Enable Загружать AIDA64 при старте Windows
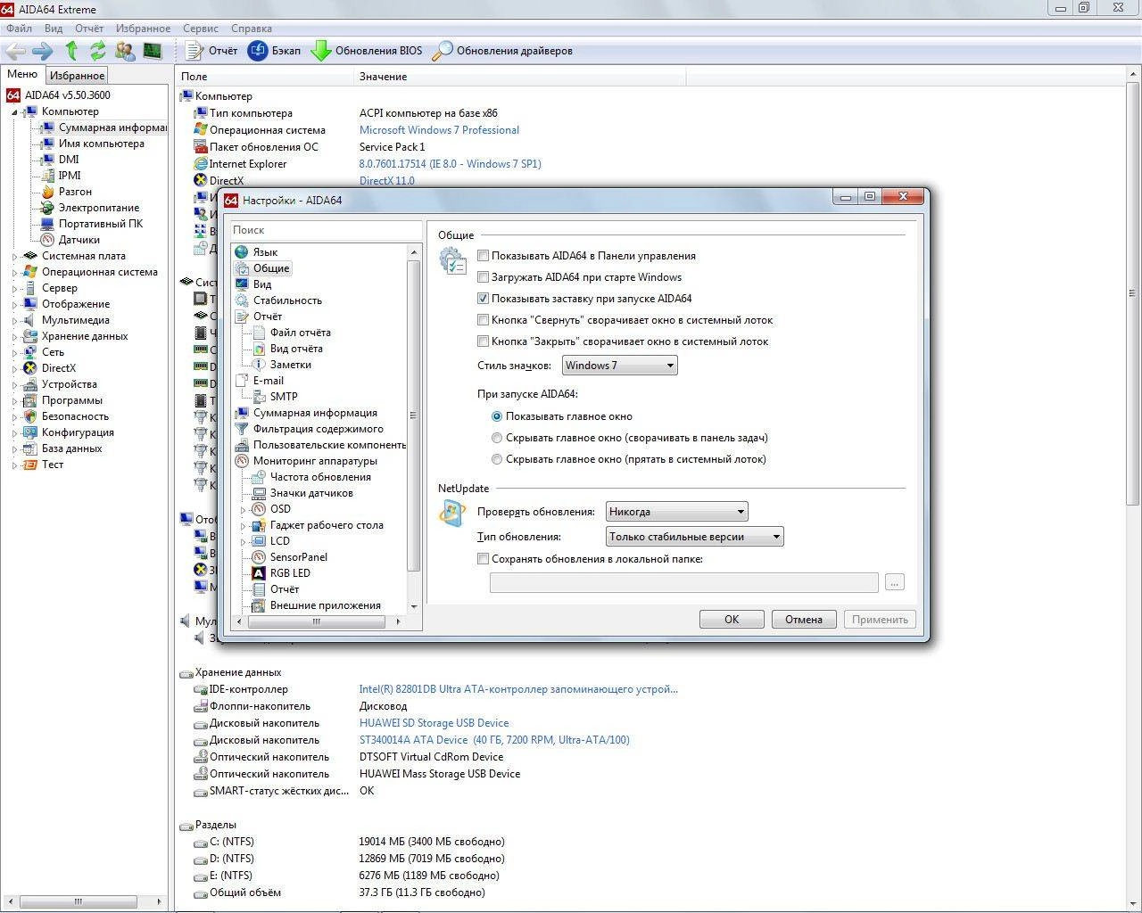 click(484, 277)
